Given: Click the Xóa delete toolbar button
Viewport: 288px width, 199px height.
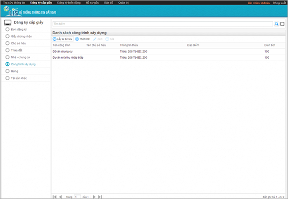Looking at the screenshot, I should 110,39.
